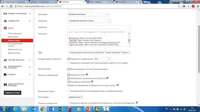
Task: Open PowerPoint from the taskbar
Action: click(88, 109)
